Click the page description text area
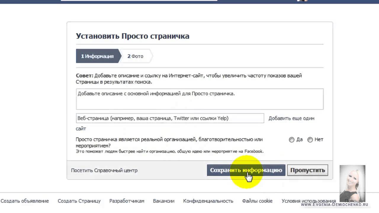Screen dimensions: 379x213 (200, 99)
